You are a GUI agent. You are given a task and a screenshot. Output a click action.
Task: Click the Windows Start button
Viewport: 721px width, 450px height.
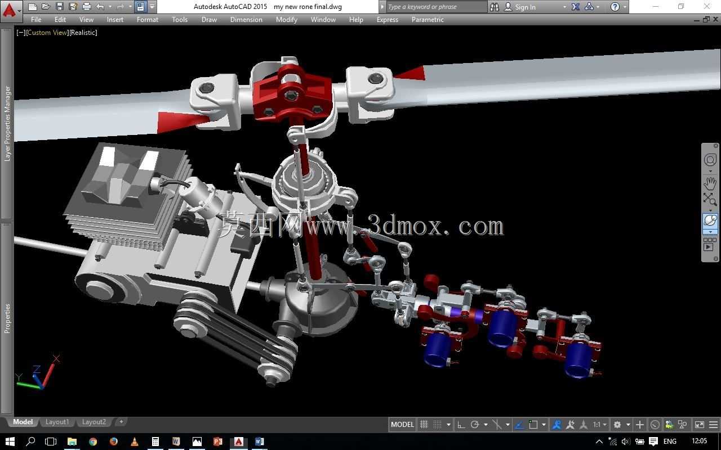click(x=10, y=442)
